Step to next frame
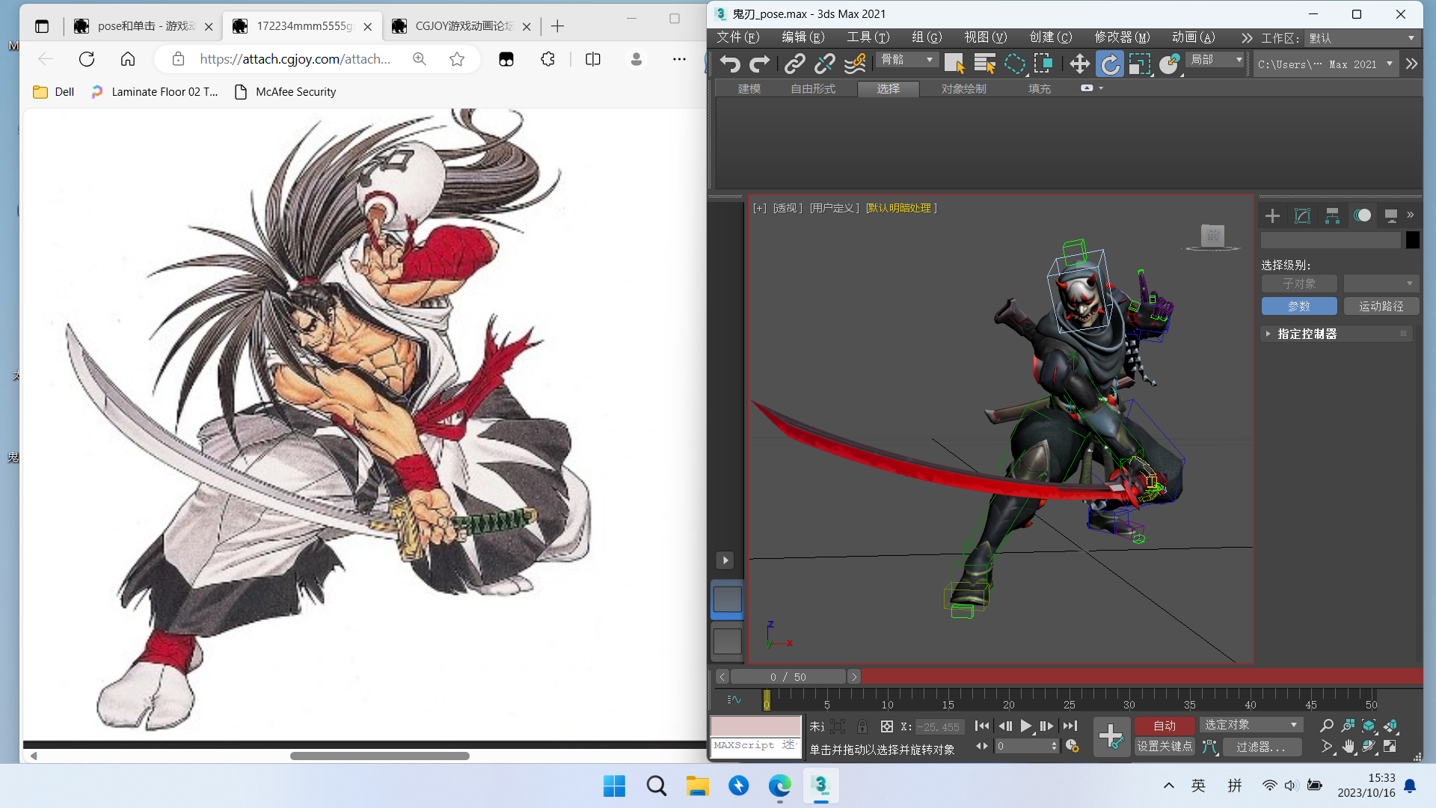The width and height of the screenshot is (1436, 808). [x=1047, y=726]
